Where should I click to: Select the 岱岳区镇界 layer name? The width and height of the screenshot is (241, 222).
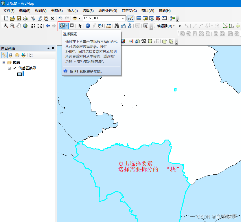point(27,68)
